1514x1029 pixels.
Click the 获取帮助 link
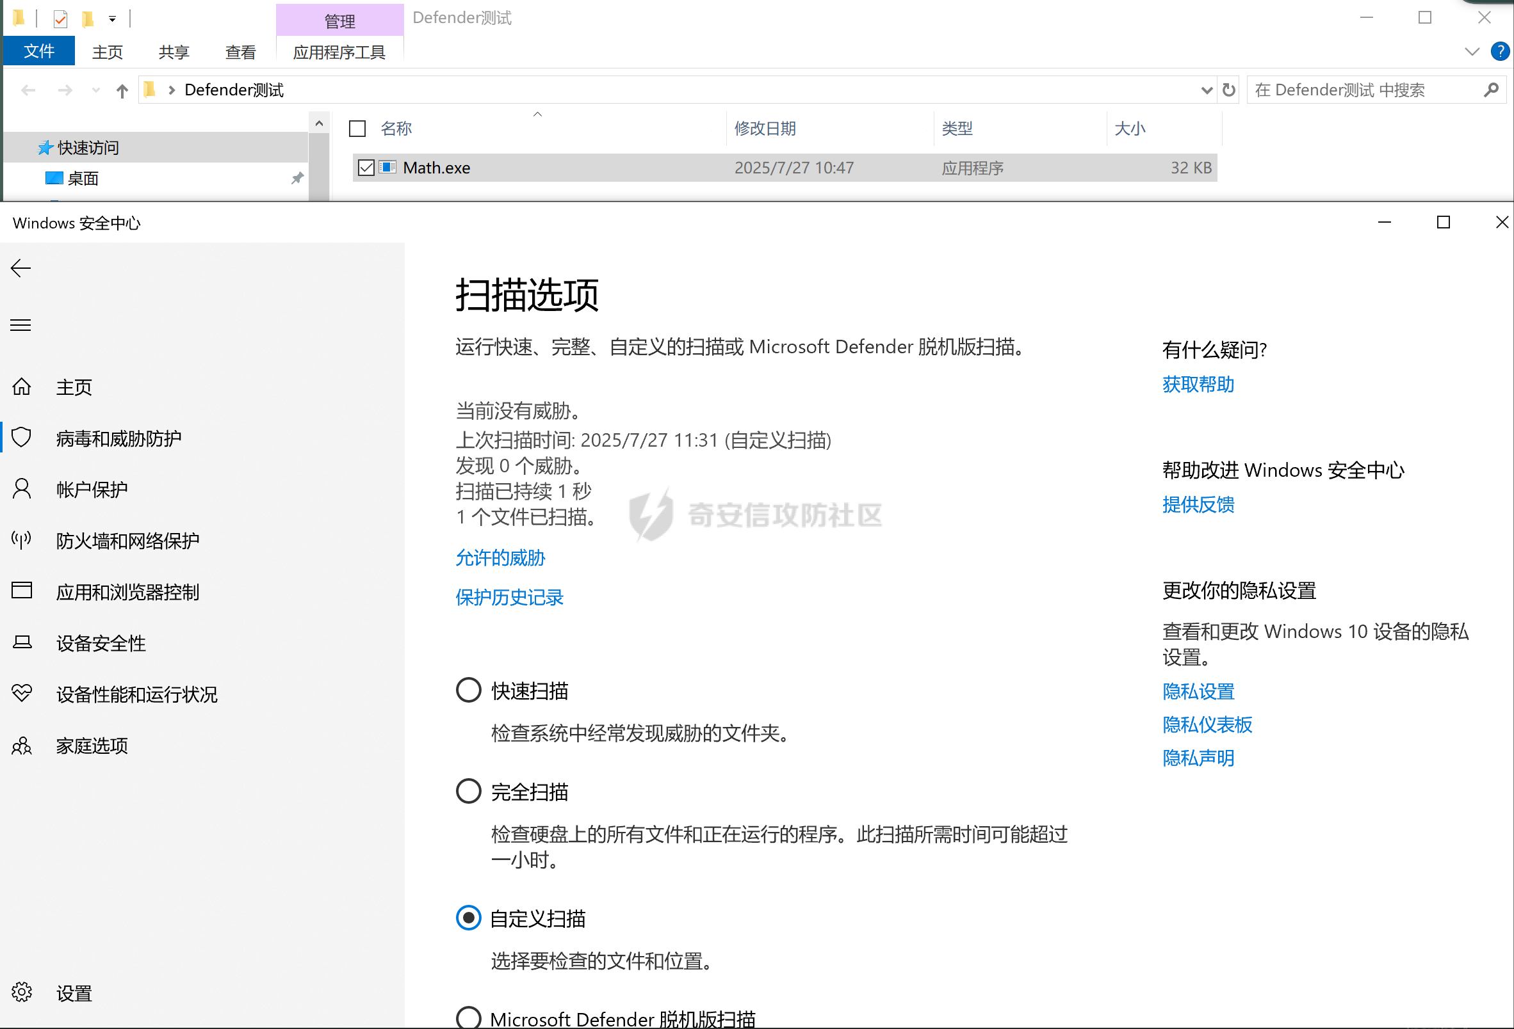click(x=1198, y=385)
